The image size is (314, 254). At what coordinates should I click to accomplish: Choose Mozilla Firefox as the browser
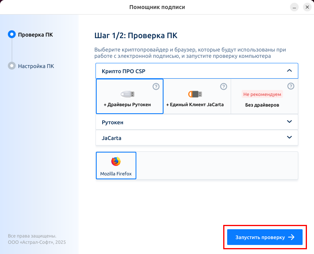click(x=116, y=166)
